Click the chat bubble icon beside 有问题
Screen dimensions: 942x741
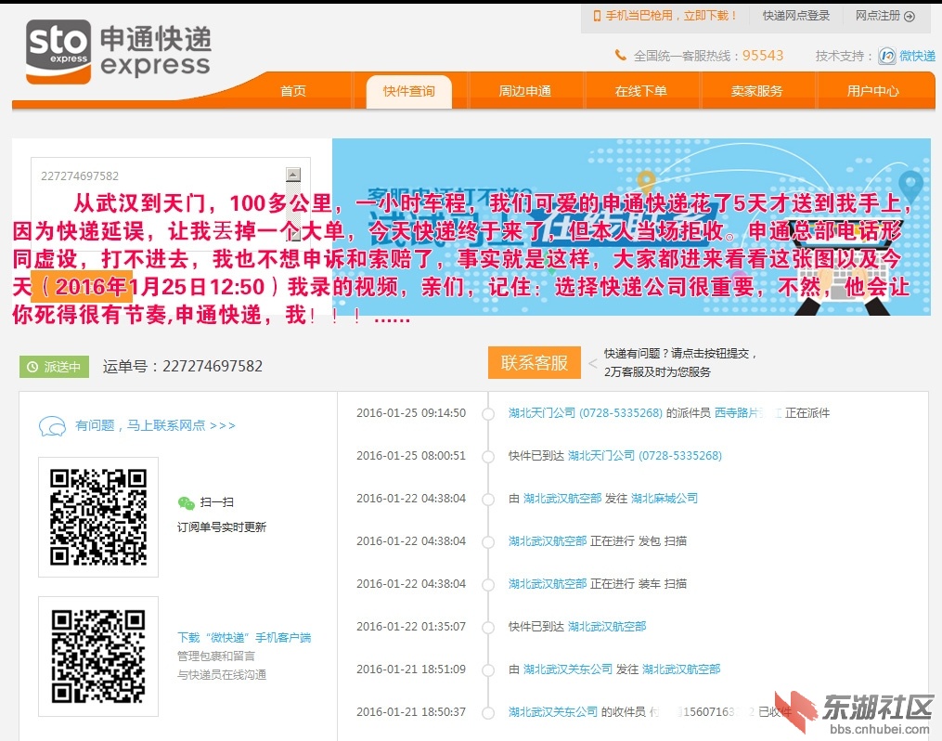(52, 426)
